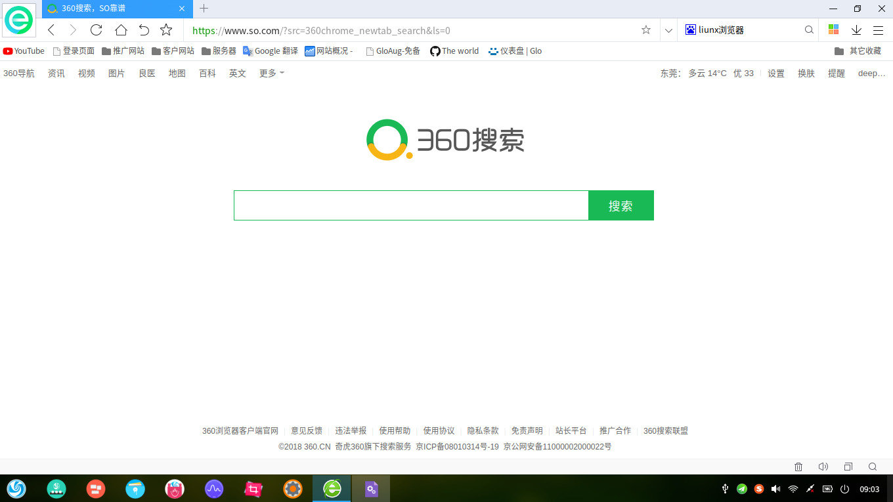Select the 视频 navigation item
Image resolution: width=893 pixels, height=502 pixels.
[x=86, y=73]
